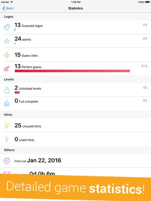Click the yellow lightbulb Unused hints icon
The height and width of the screenshot is (201, 151).
pyautogui.click(x=7, y=125)
